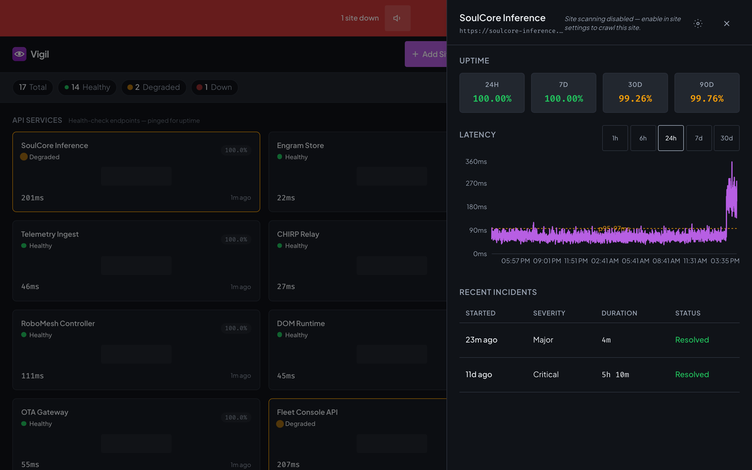Click the STATUS column header

(x=688, y=313)
